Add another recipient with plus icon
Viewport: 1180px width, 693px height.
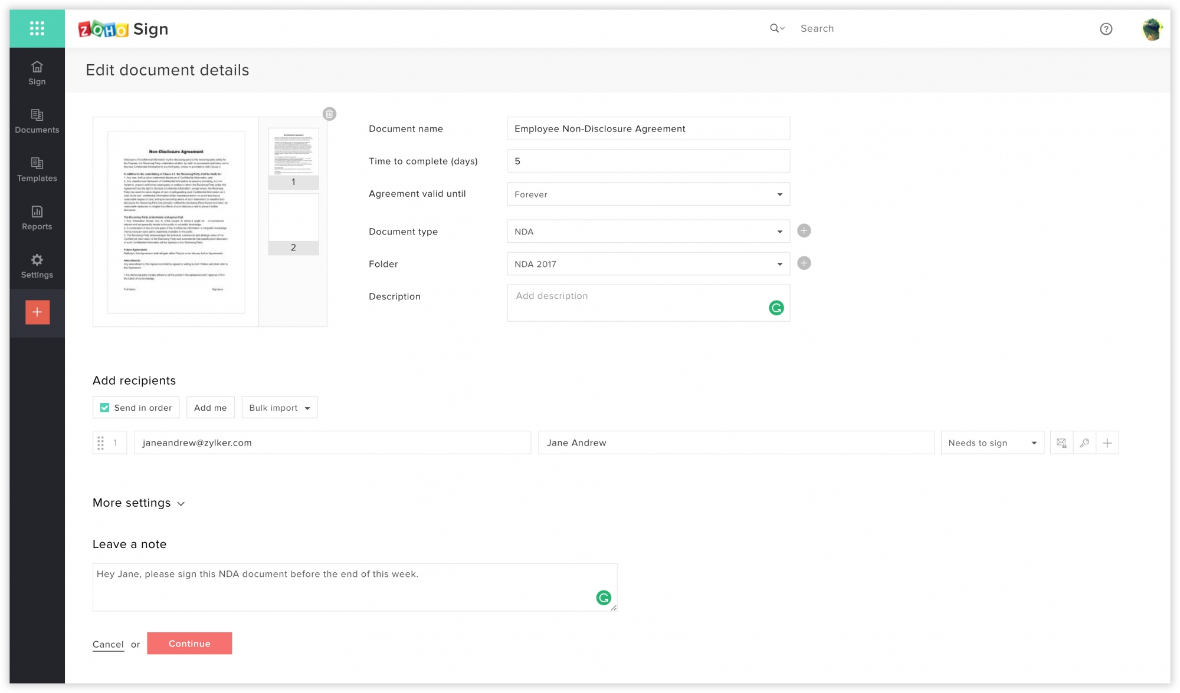point(1107,443)
